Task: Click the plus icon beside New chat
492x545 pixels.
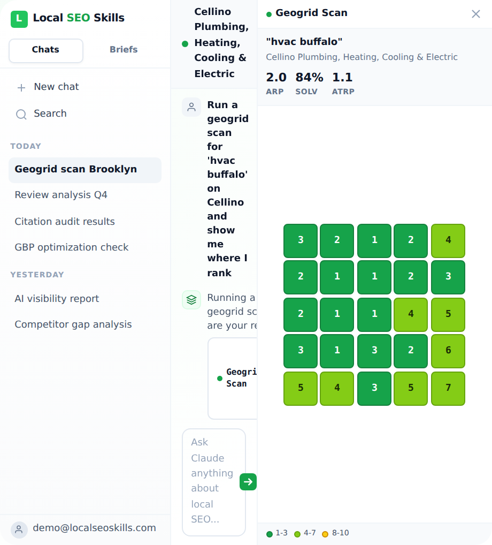Action: point(21,87)
